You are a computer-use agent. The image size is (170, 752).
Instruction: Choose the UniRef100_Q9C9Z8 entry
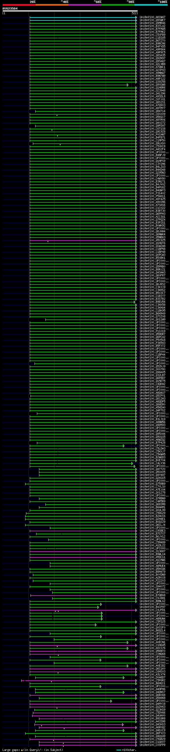click(x=152, y=132)
